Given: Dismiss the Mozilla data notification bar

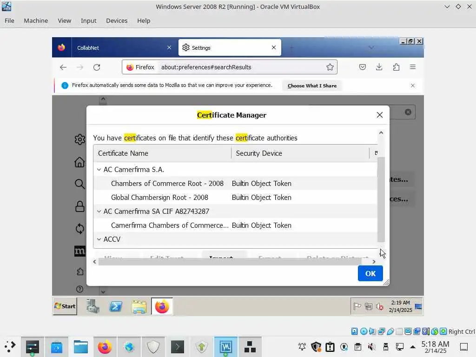Looking at the screenshot, I should pyautogui.click(x=413, y=86).
